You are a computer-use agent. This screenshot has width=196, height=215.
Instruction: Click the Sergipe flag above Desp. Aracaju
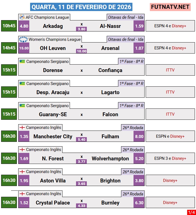pos(22,84)
